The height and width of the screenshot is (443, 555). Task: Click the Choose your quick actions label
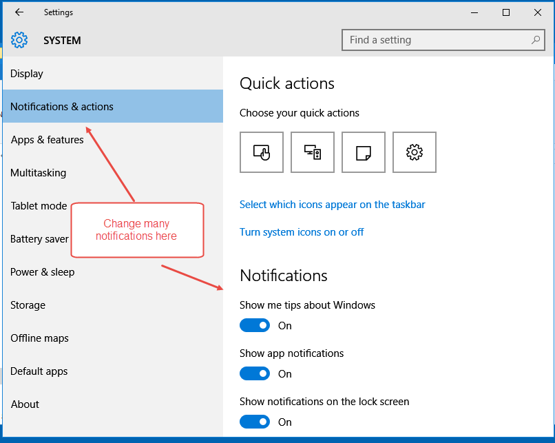[x=300, y=113]
